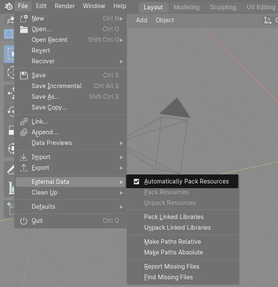Switch to the Modeling workspace tab
This screenshot has width=278, height=287.
coord(186,7)
